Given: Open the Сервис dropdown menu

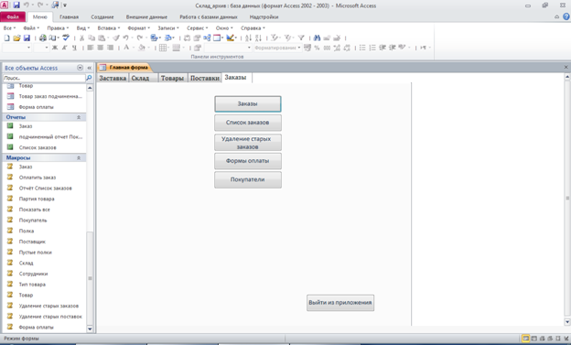Looking at the screenshot, I should pyautogui.click(x=197, y=28).
